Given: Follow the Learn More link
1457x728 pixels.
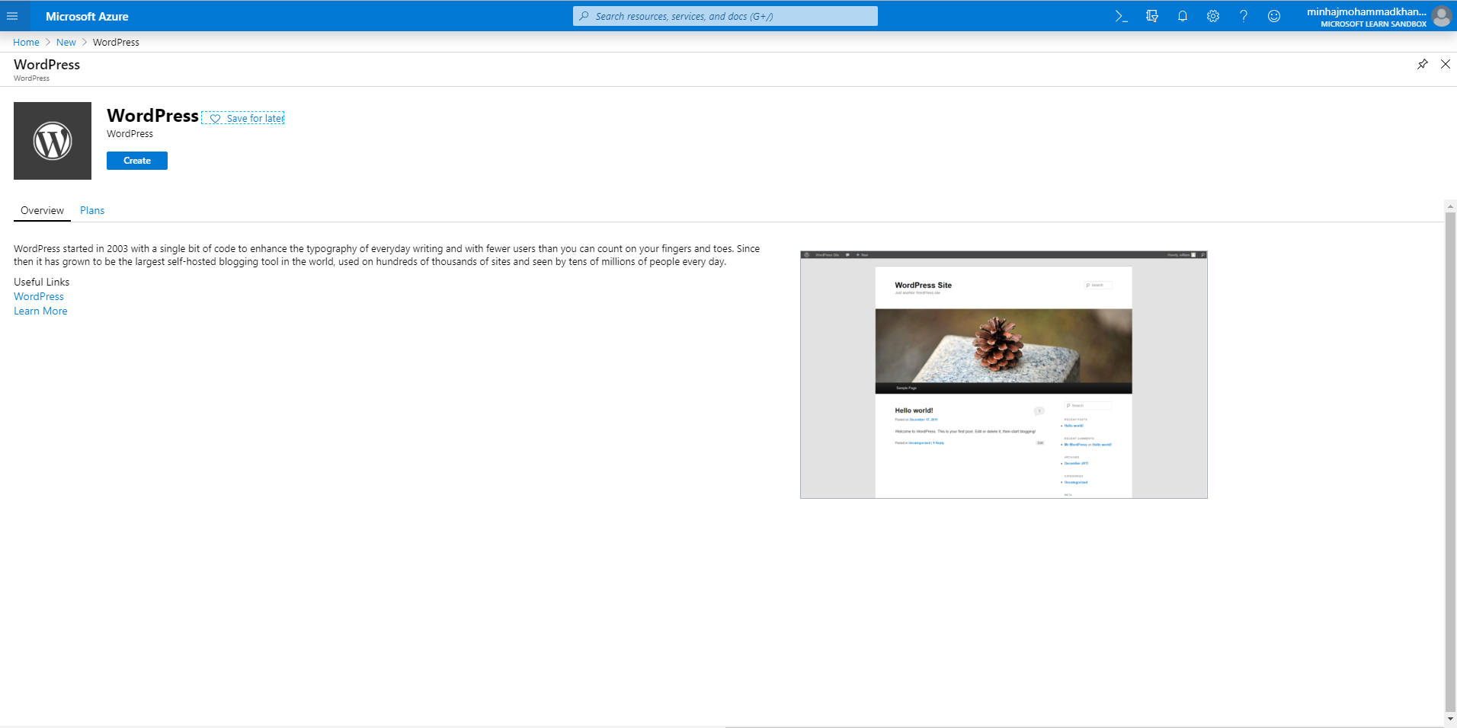Looking at the screenshot, I should click(x=40, y=311).
